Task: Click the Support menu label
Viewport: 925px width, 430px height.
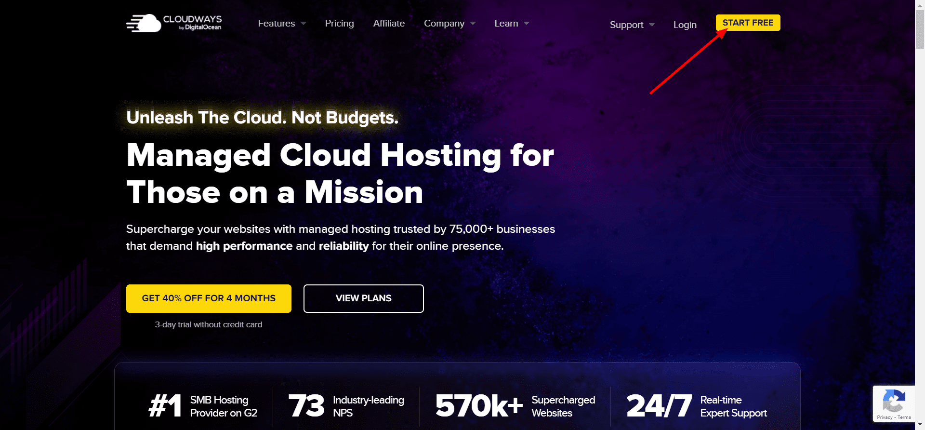Action: (x=626, y=25)
